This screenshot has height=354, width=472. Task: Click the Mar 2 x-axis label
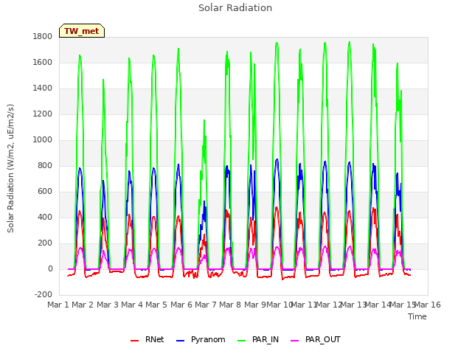83,305
